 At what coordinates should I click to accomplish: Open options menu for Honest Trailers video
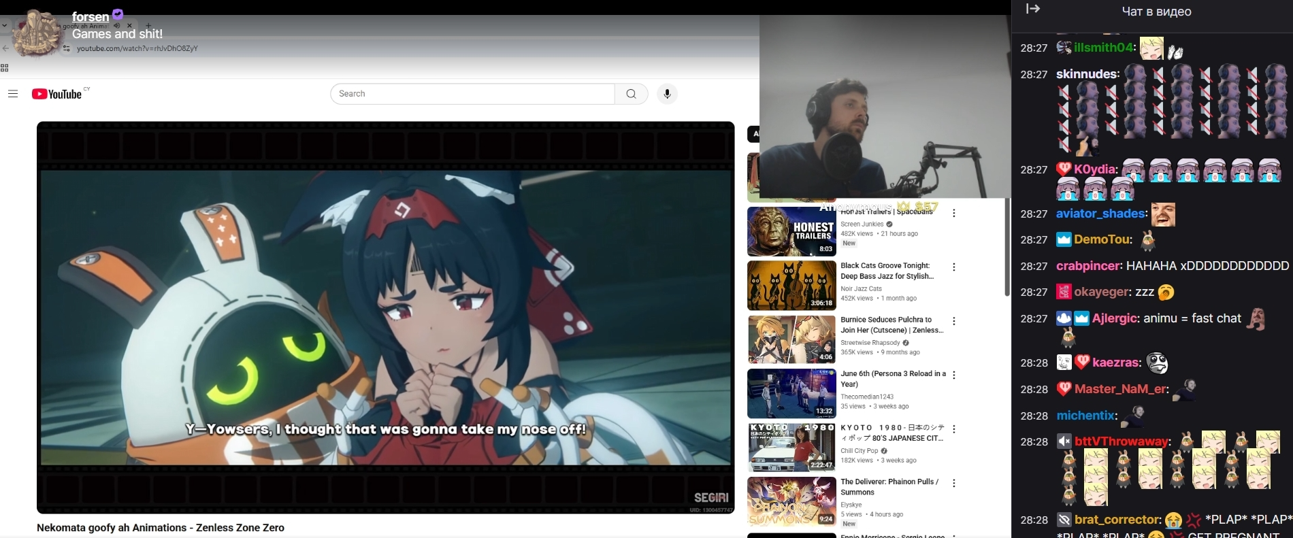[954, 213]
